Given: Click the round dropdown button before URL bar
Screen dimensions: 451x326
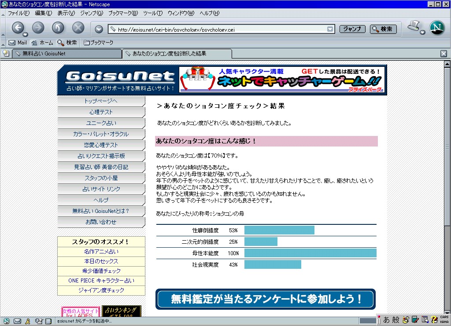Looking at the screenshot, I should pyautogui.click(x=99, y=29).
